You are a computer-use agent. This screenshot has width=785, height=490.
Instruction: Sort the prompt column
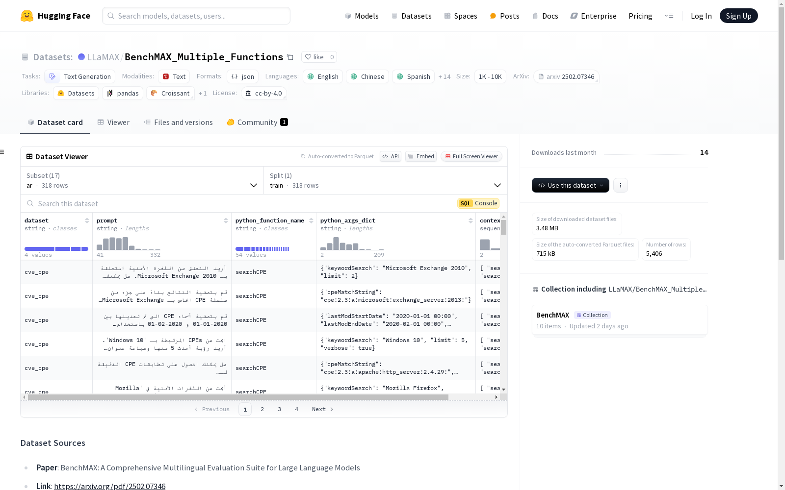tap(226, 220)
